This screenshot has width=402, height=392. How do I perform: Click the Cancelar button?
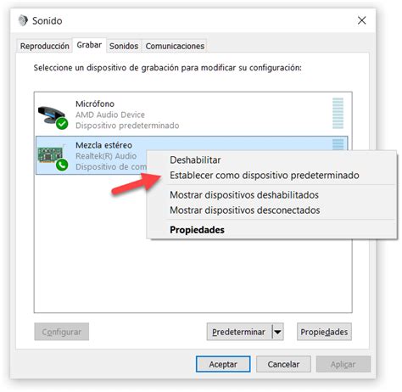point(283,364)
